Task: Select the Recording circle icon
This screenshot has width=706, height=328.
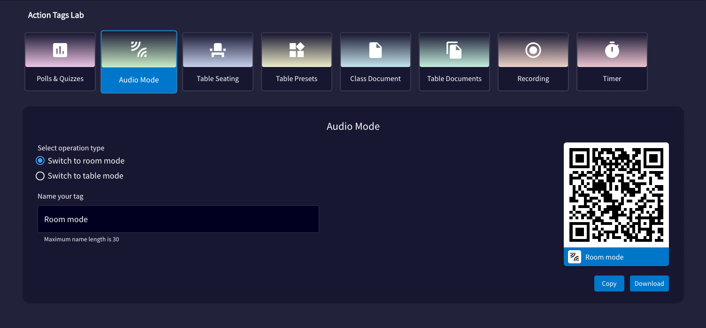Action: 533,50
